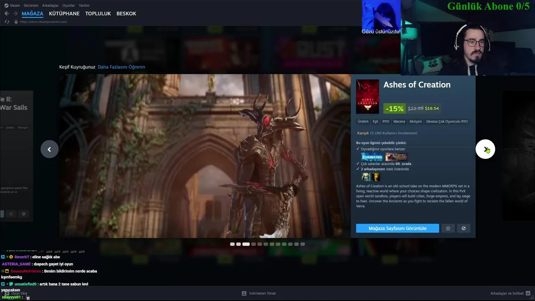Click the friends chat icon

[528, 293]
